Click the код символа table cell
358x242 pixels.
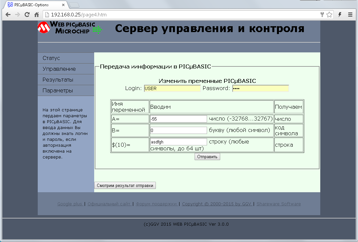coord(288,130)
